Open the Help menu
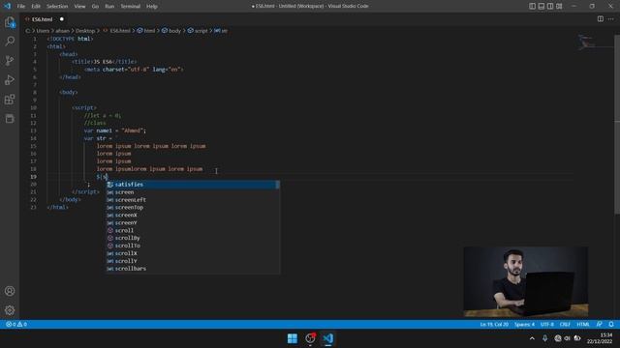Viewport: 620px width, 348px height. pos(152,7)
